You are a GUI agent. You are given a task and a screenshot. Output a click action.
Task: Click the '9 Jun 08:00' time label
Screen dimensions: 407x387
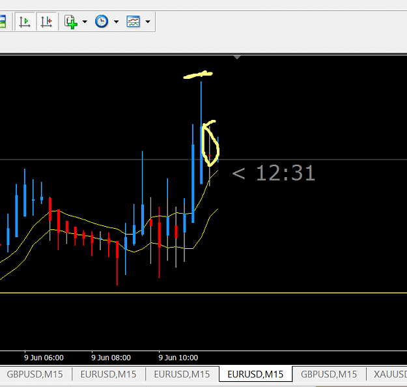pos(111,358)
